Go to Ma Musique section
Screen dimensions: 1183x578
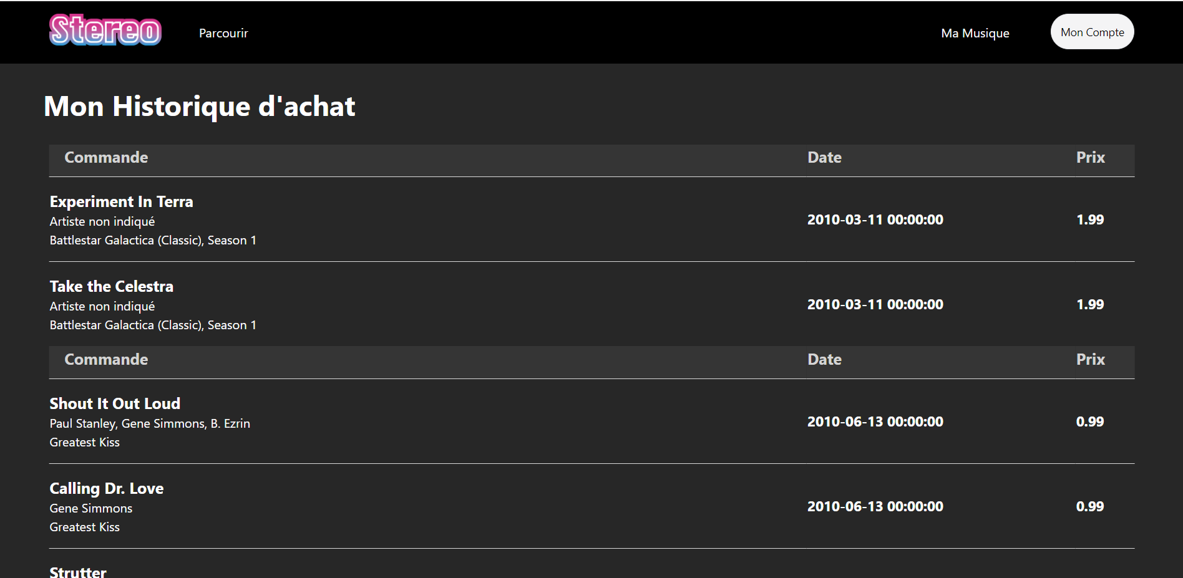(975, 32)
